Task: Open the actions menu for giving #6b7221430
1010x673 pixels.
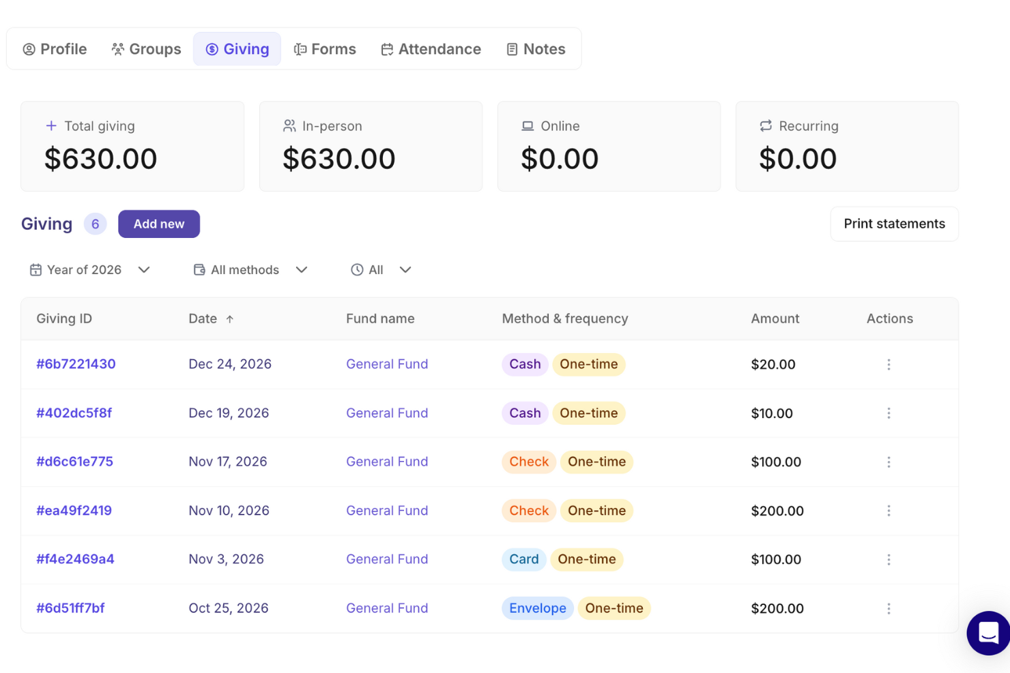Action: pos(889,364)
